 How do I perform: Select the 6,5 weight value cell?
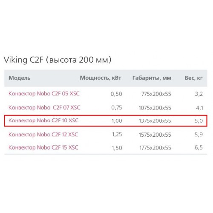(199, 147)
